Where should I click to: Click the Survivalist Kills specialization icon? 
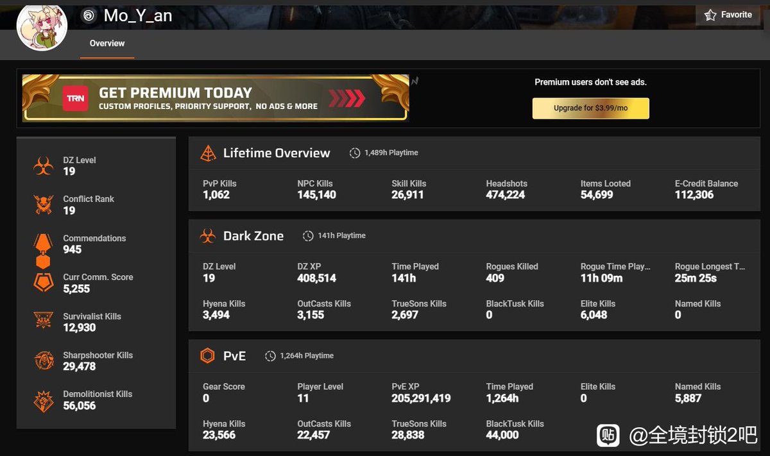[44, 321]
